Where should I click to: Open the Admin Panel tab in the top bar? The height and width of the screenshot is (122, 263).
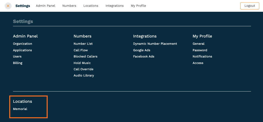point(45,6)
